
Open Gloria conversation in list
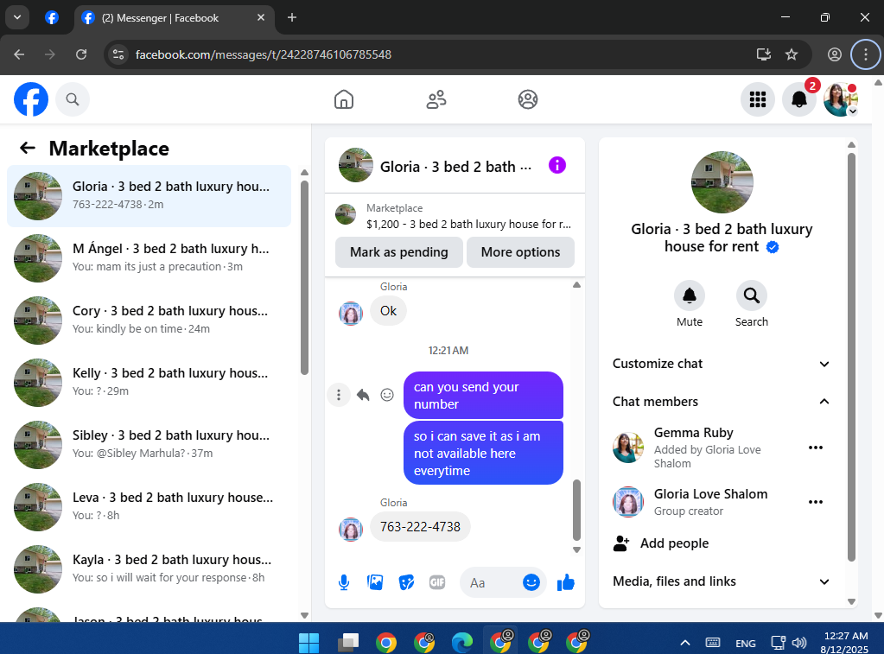tap(149, 195)
